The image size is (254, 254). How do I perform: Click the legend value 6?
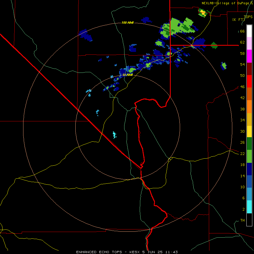click(244, 198)
